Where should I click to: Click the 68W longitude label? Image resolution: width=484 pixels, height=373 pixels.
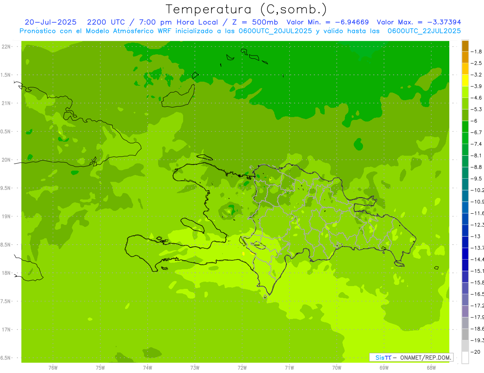[431, 367]
